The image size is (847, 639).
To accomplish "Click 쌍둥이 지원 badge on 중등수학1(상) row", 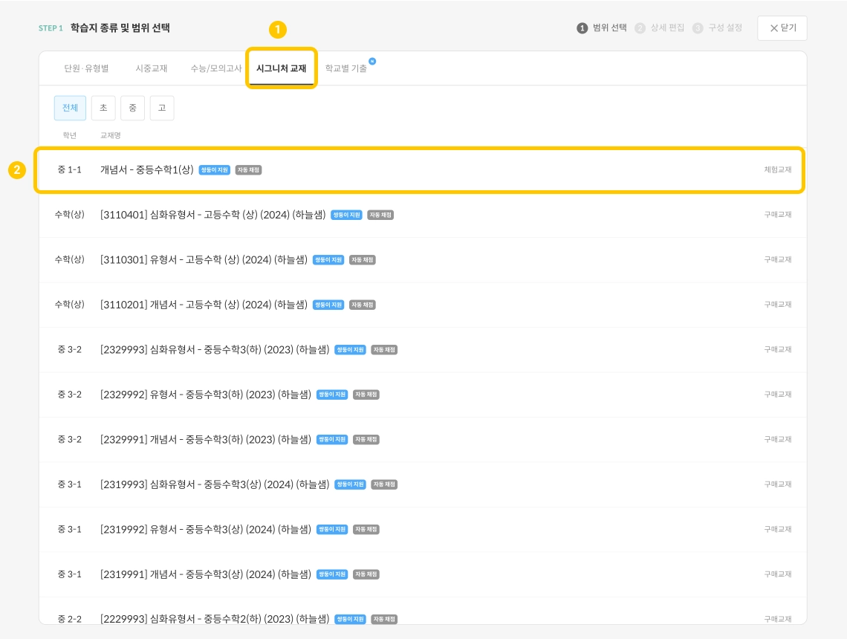I will (x=215, y=170).
